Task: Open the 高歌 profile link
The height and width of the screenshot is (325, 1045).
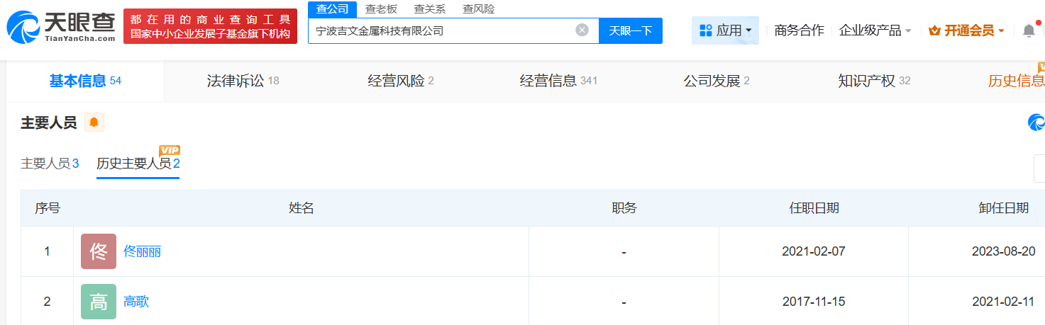Action: (136, 302)
